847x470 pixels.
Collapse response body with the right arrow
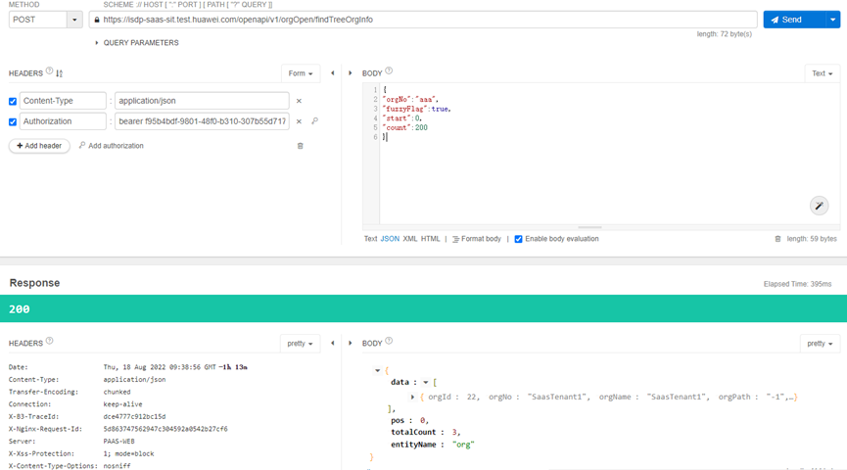(x=350, y=343)
